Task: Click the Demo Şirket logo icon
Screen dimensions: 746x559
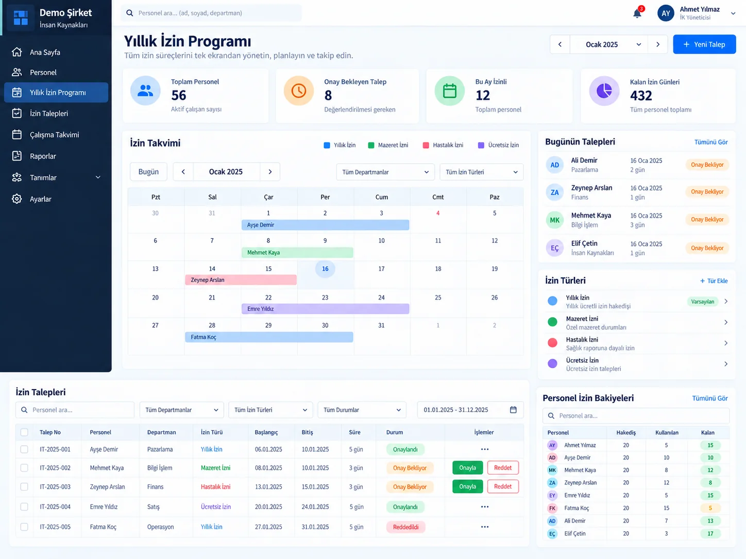Action: [21, 17]
